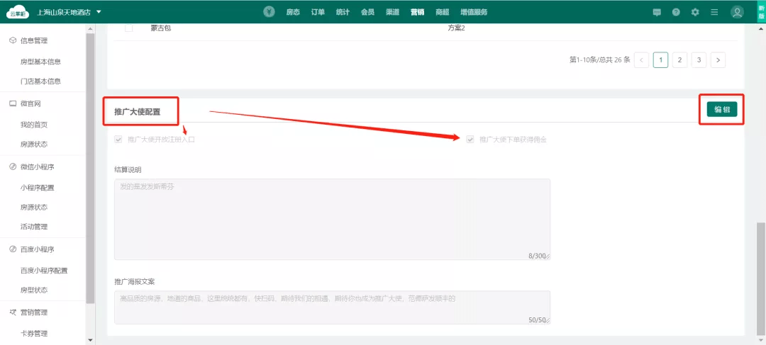Open the 上海山泉天地酒店 hotel dropdown

[x=70, y=12]
